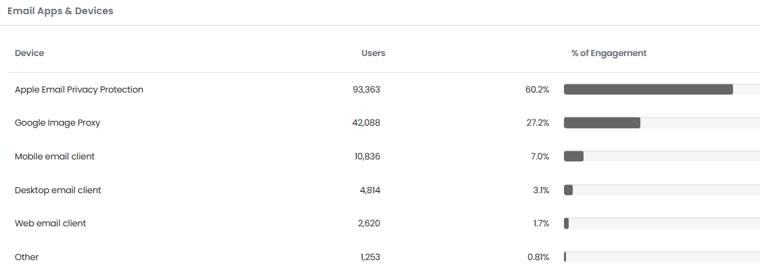Click the 93,363 users value

tap(366, 90)
